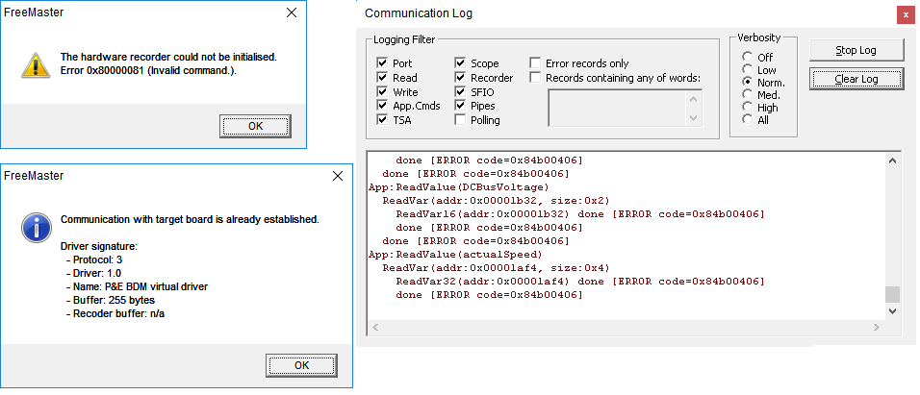
Task: Toggle the Port logging filter checkbox
Action: coord(383,62)
